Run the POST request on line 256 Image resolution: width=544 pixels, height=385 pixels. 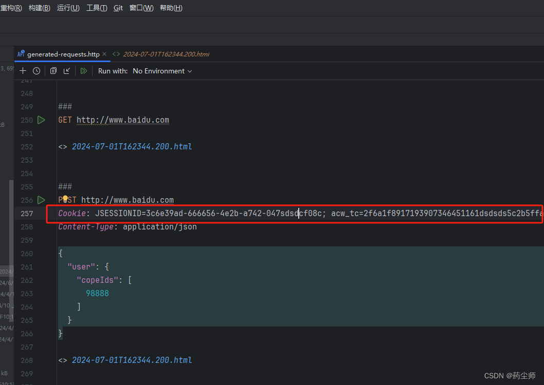pyautogui.click(x=41, y=200)
